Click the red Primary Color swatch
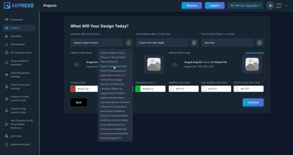 pyautogui.click(x=73, y=89)
